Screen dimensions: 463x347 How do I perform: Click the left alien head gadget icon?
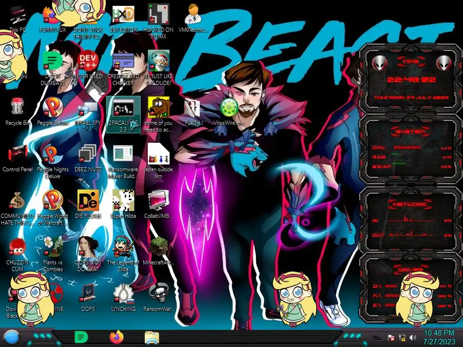[379, 62]
